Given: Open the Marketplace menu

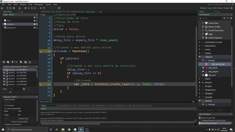Looking at the screenshot, I should [x=39, y=4].
